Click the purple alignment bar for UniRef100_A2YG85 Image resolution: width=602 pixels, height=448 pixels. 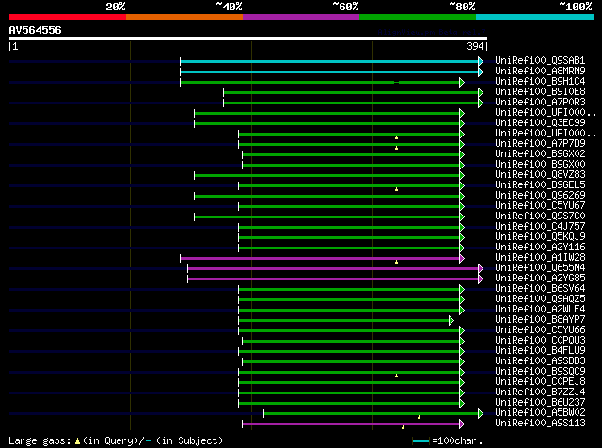click(x=333, y=280)
